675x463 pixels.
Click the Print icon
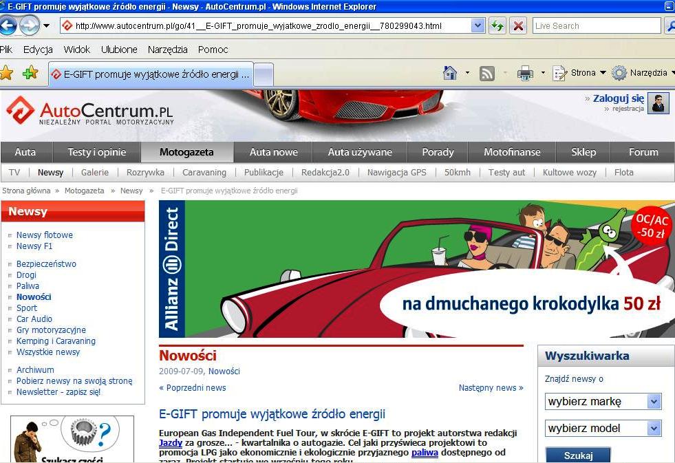click(x=525, y=74)
